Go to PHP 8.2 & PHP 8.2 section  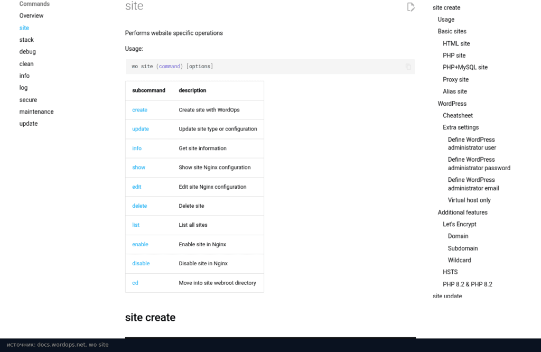(x=468, y=284)
